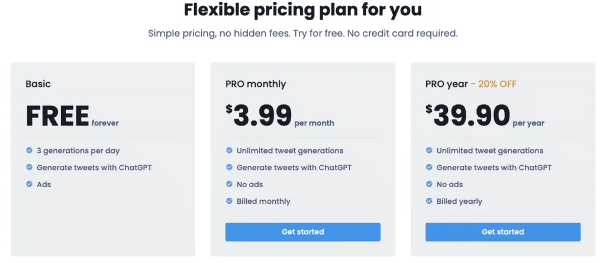Click checkmark icon next to Ads in Basic

point(30,184)
